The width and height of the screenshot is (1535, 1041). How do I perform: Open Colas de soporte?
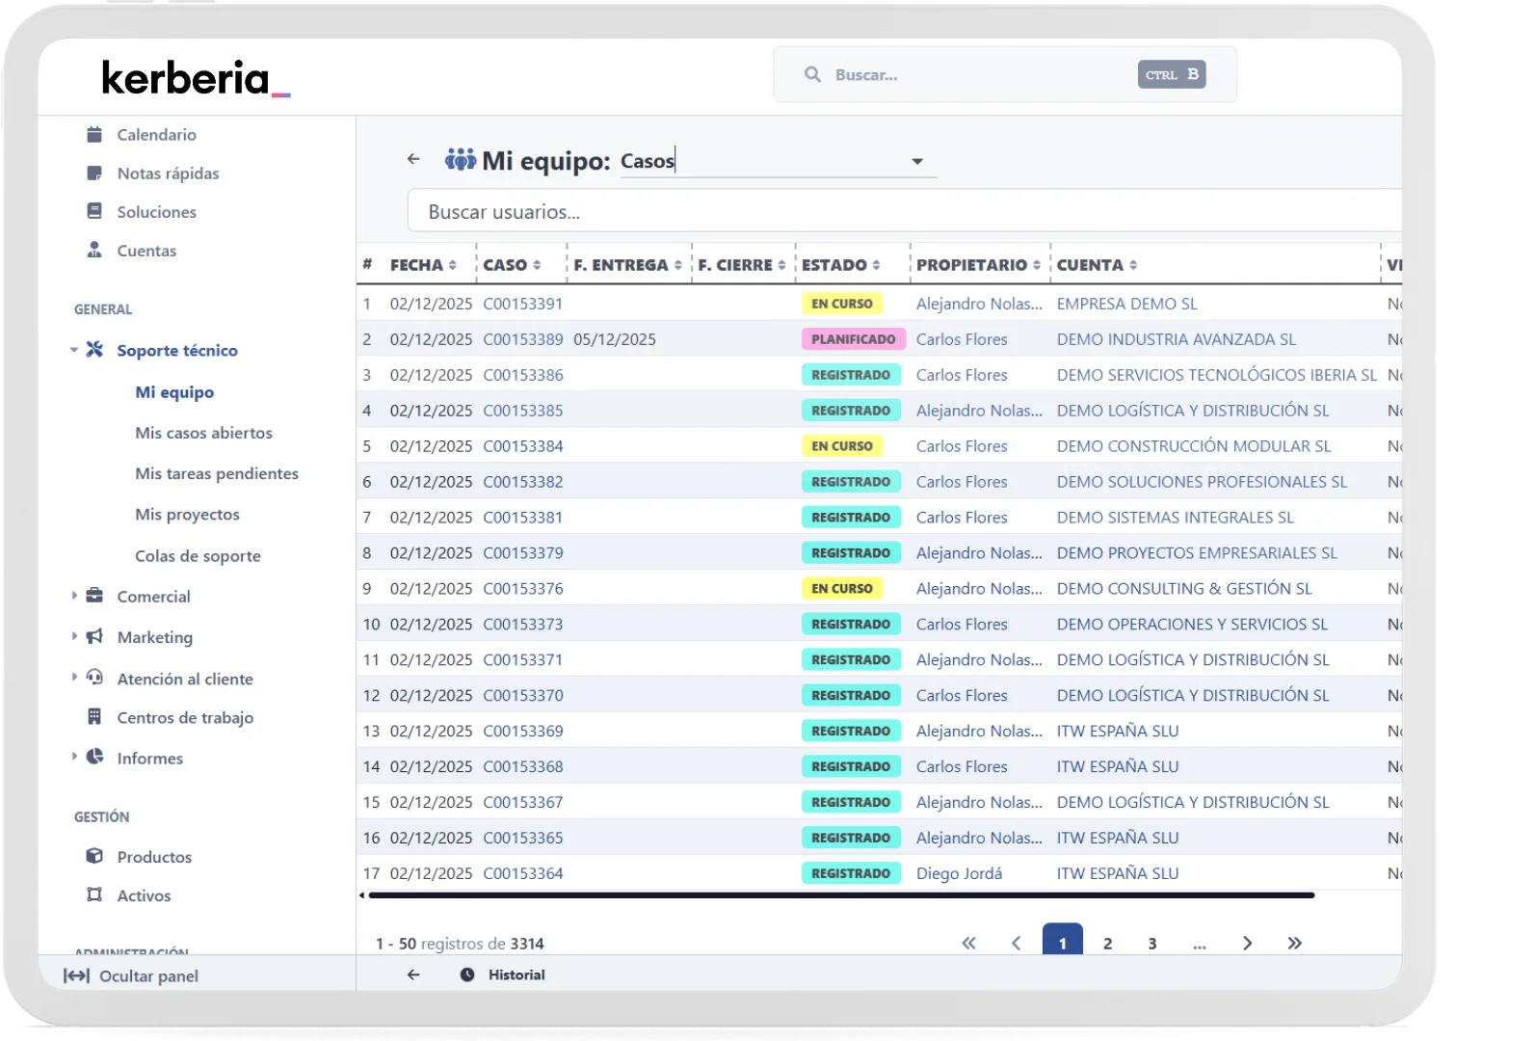click(198, 556)
